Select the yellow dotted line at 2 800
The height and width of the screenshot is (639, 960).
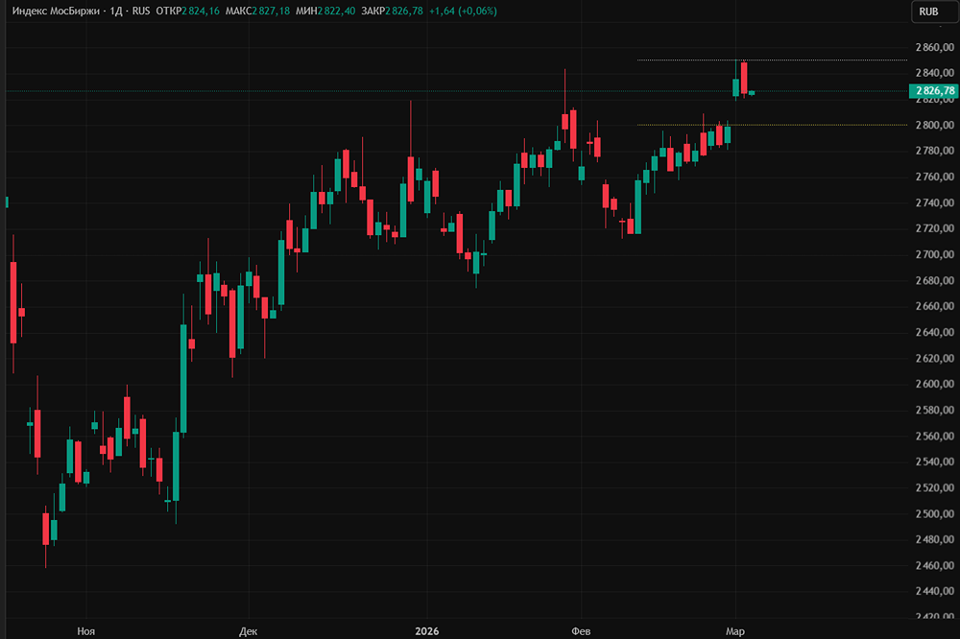772,125
